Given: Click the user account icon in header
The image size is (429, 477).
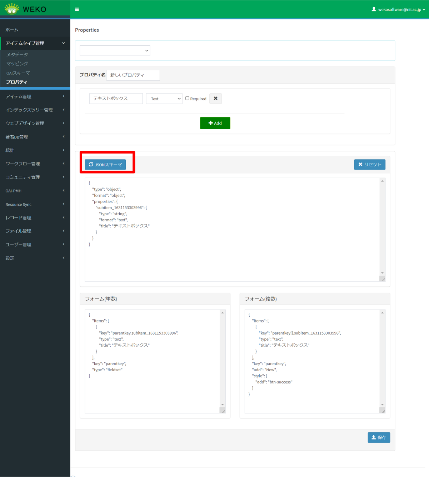Looking at the screenshot, I should point(374,9).
